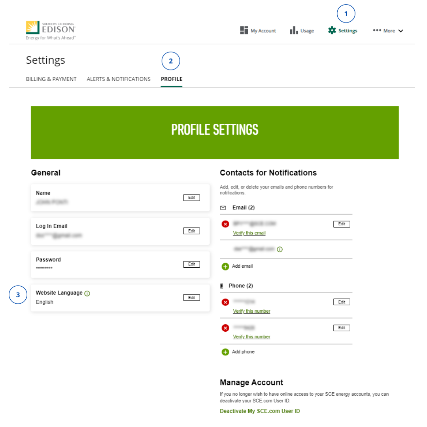Screen dimensions: 427x427
Task: Expand the More menu chevron
Action: (401, 31)
